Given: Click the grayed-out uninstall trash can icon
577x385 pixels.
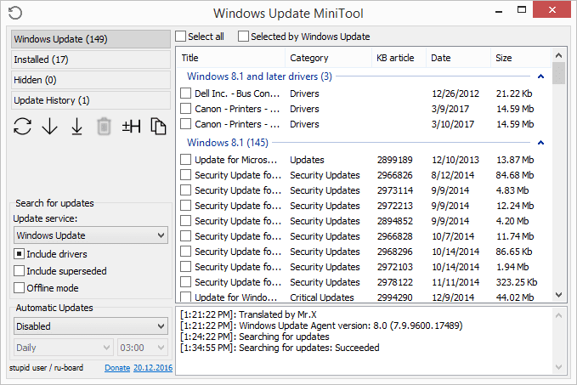Looking at the screenshot, I should tap(104, 127).
